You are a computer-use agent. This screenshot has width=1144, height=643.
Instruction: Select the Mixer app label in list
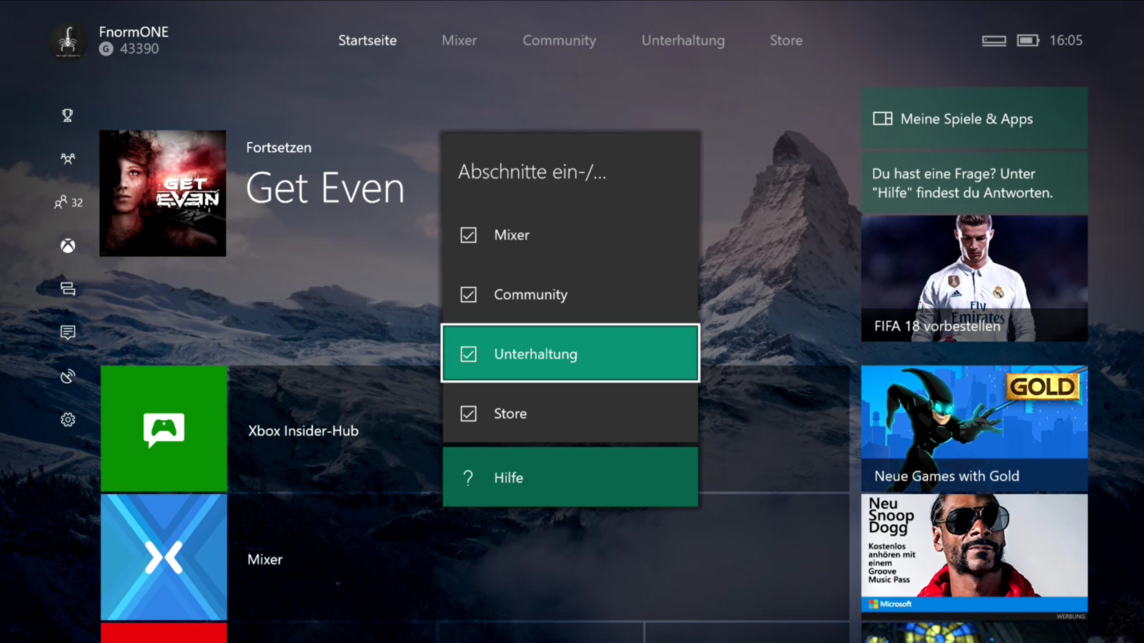click(x=265, y=559)
